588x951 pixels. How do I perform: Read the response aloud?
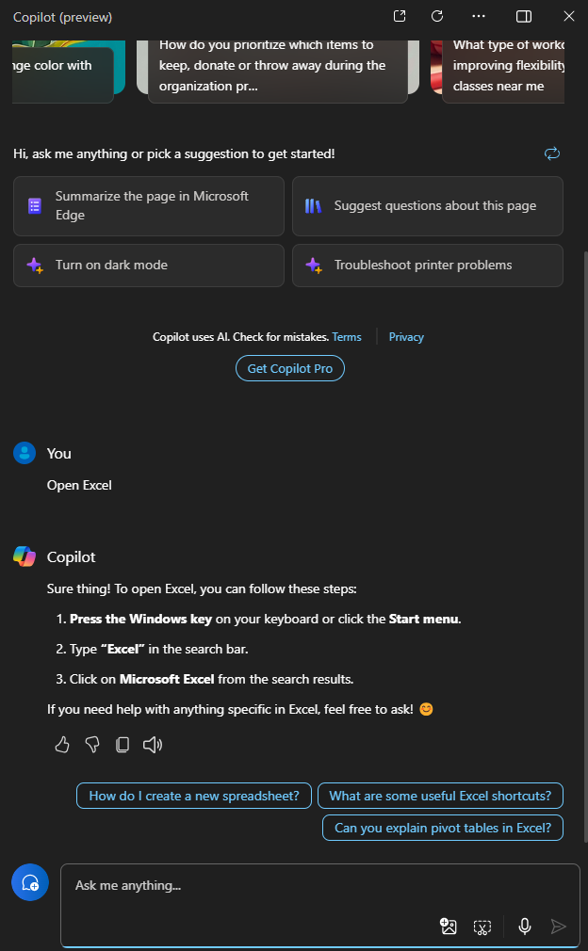click(x=153, y=744)
